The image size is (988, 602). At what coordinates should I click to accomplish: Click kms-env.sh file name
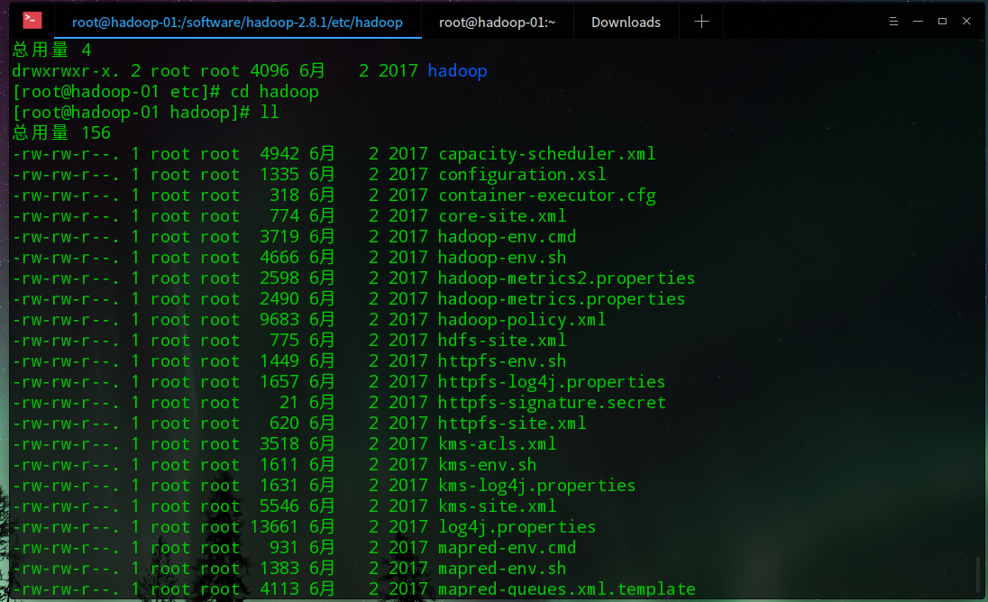pos(488,465)
